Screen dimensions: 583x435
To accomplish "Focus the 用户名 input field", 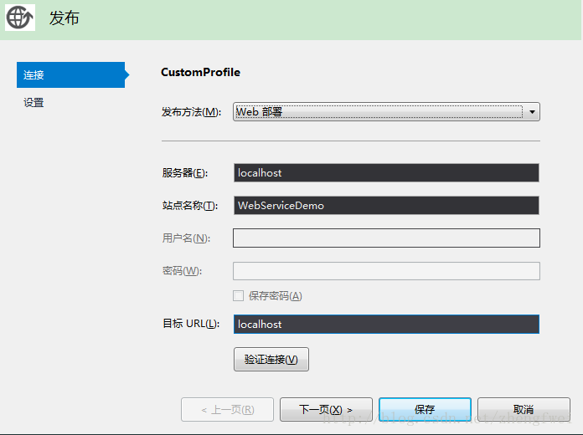I will [386, 238].
